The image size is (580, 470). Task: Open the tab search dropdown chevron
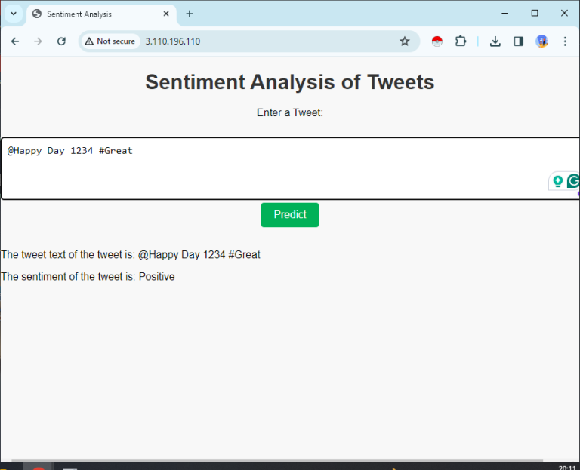(13, 14)
